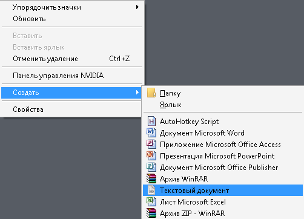Click the PowerPoint presentation icon
Screen dimensions: 304x219
coord(151,155)
